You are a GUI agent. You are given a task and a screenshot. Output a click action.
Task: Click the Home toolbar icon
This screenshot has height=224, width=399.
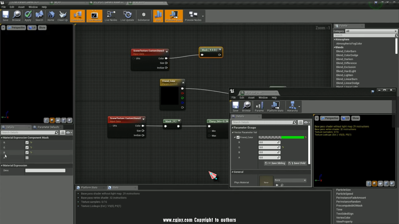pos(51,16)
